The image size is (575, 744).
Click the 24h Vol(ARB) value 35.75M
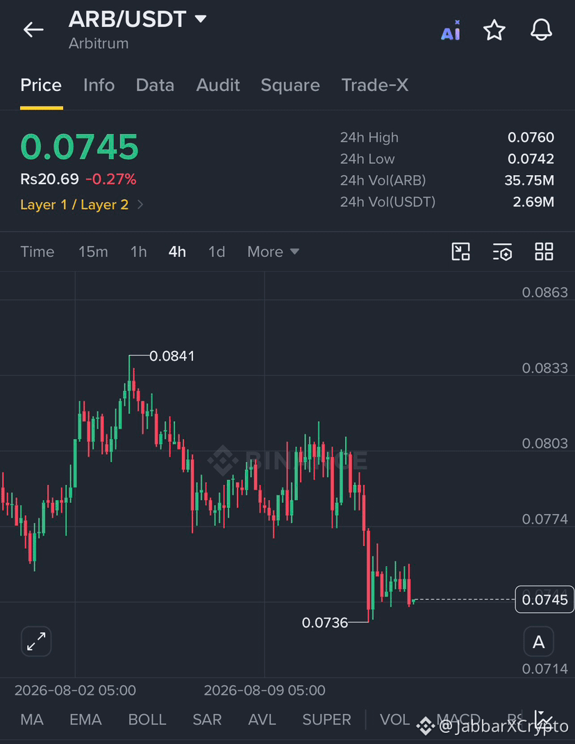pyautogui.click(x=529, y=181)
